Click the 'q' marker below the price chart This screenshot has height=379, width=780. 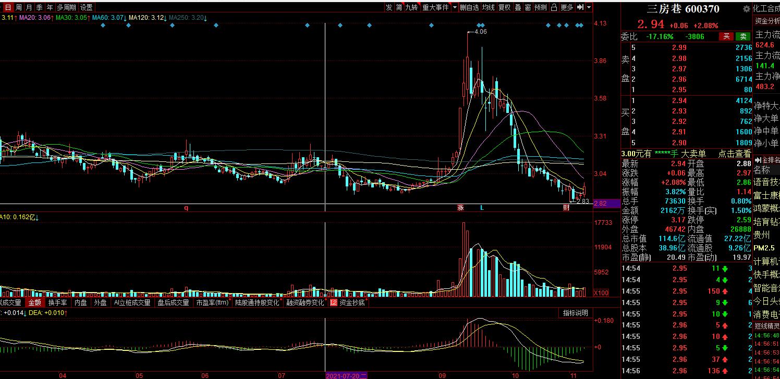(x=186, y=208)
